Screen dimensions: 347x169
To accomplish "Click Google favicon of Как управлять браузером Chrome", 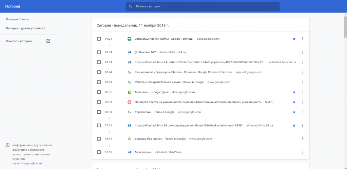I will click(x=130, y=72).
